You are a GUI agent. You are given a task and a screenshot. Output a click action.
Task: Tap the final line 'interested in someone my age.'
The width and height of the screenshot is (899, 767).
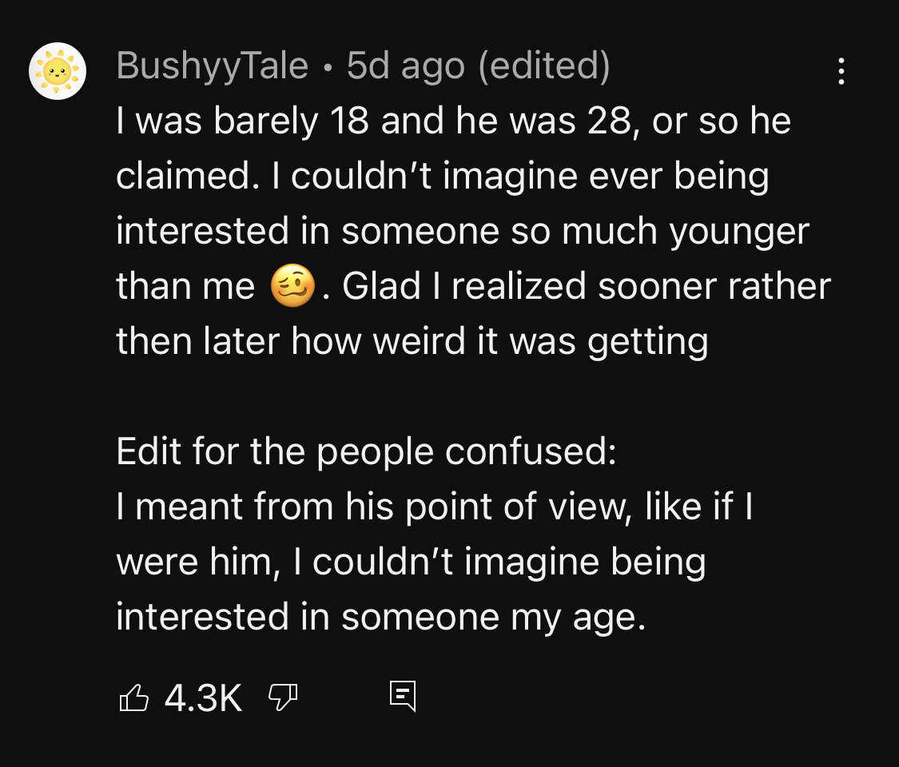coord(381,618)
